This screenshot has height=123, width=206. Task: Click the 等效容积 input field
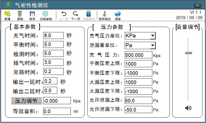click(57, 111)
